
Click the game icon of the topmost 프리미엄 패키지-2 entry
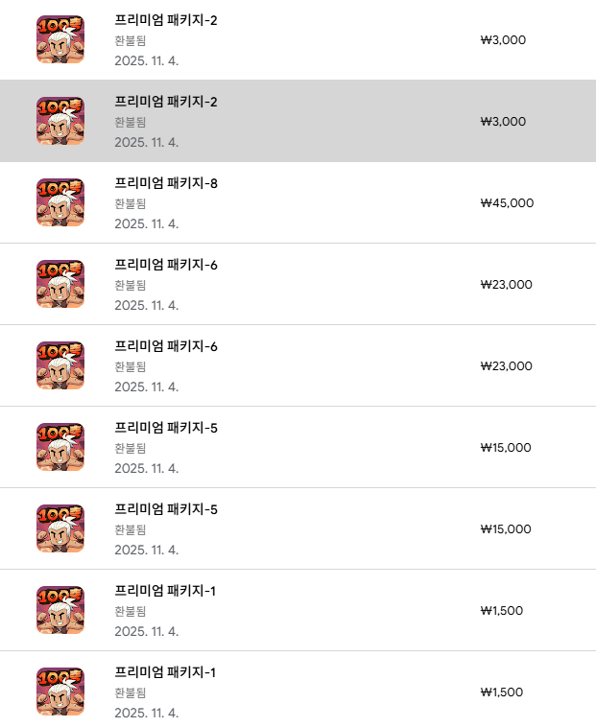click(x=60, y=39)
